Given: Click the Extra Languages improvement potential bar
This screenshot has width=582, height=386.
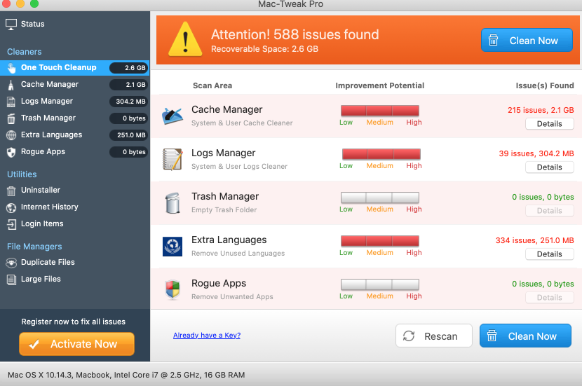Looking at the screenshot, I should (x=379, y=241).
